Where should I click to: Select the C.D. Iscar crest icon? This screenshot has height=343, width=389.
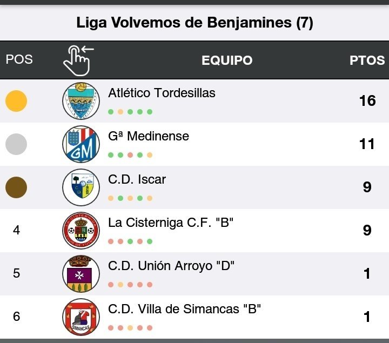click(x=81, y=187)
